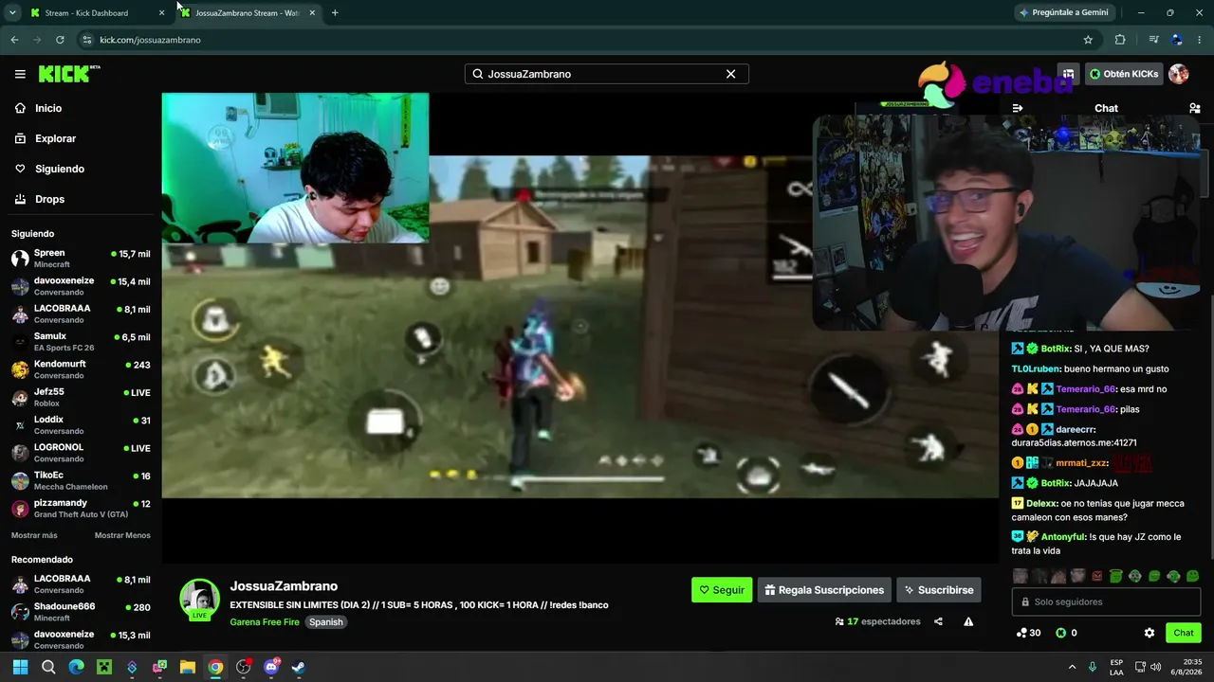This screenshot has width=1214, height=682.
Task: Report the stream with warning icon
Action: click(x=968, y=621)
